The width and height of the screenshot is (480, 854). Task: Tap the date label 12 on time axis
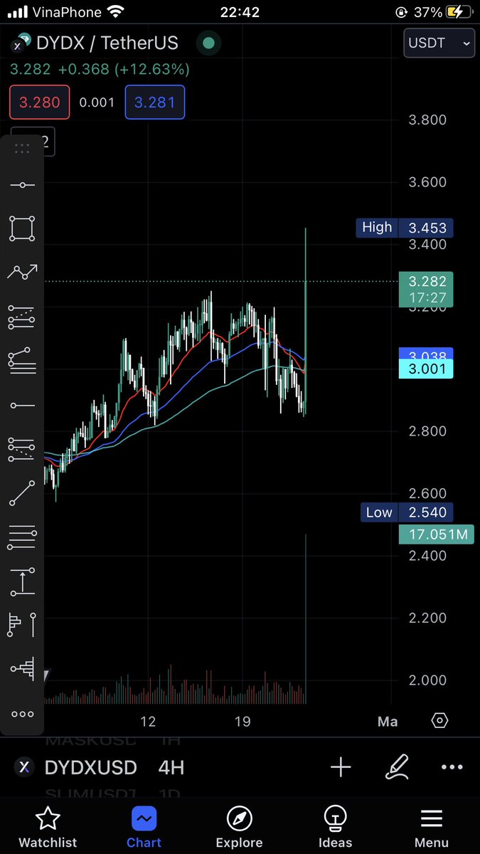148,722
